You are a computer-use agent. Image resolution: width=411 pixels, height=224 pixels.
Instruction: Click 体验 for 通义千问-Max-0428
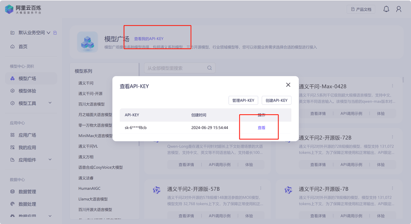tap(381, 114)
